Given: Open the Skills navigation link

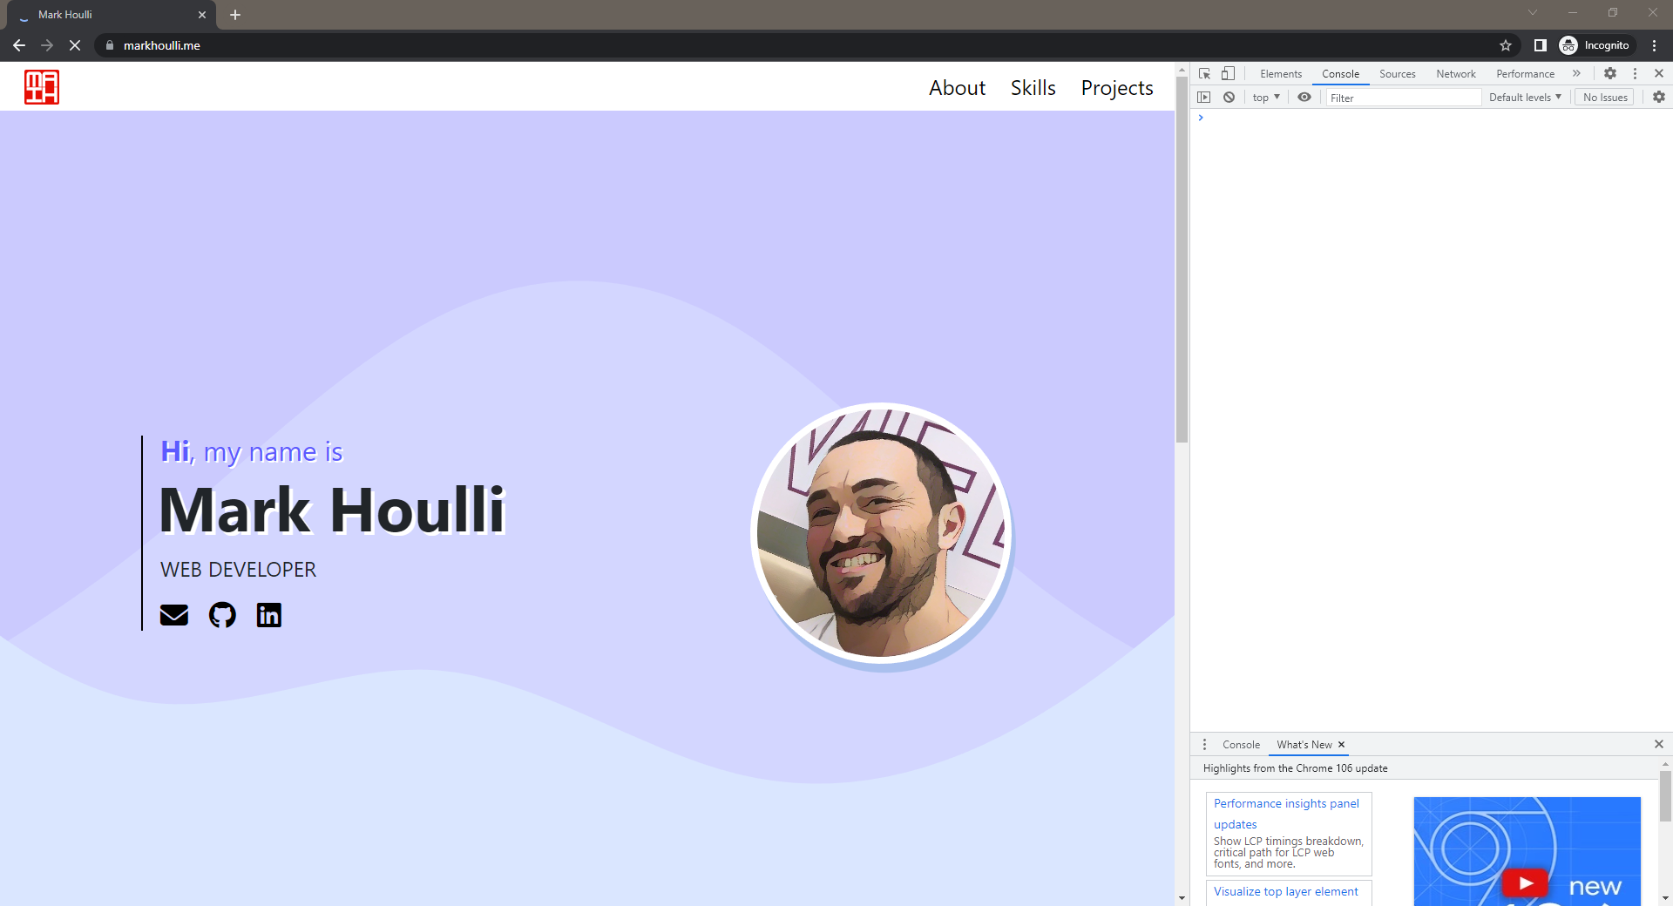Looking at the screenshot, I should point(1033,87).
